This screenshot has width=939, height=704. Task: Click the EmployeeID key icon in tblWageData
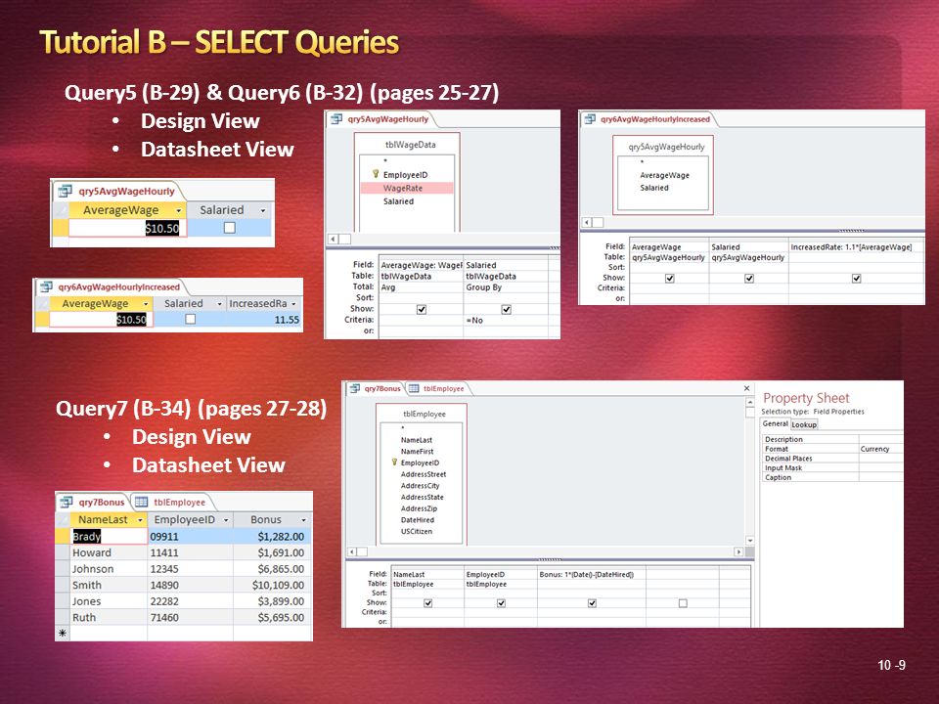pyautogui.click(x=376, y=174)
